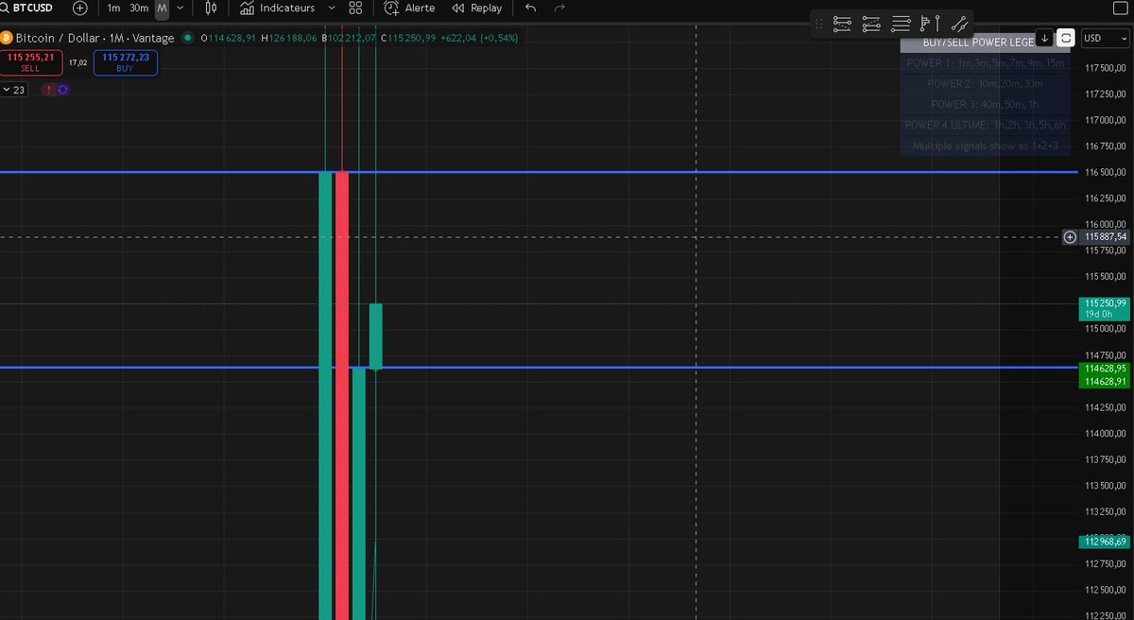Image resolution: width=1134 pixels, height=620 pixels.
Task: Click the purple refresh indicator icon
Action: click(62, 90)
